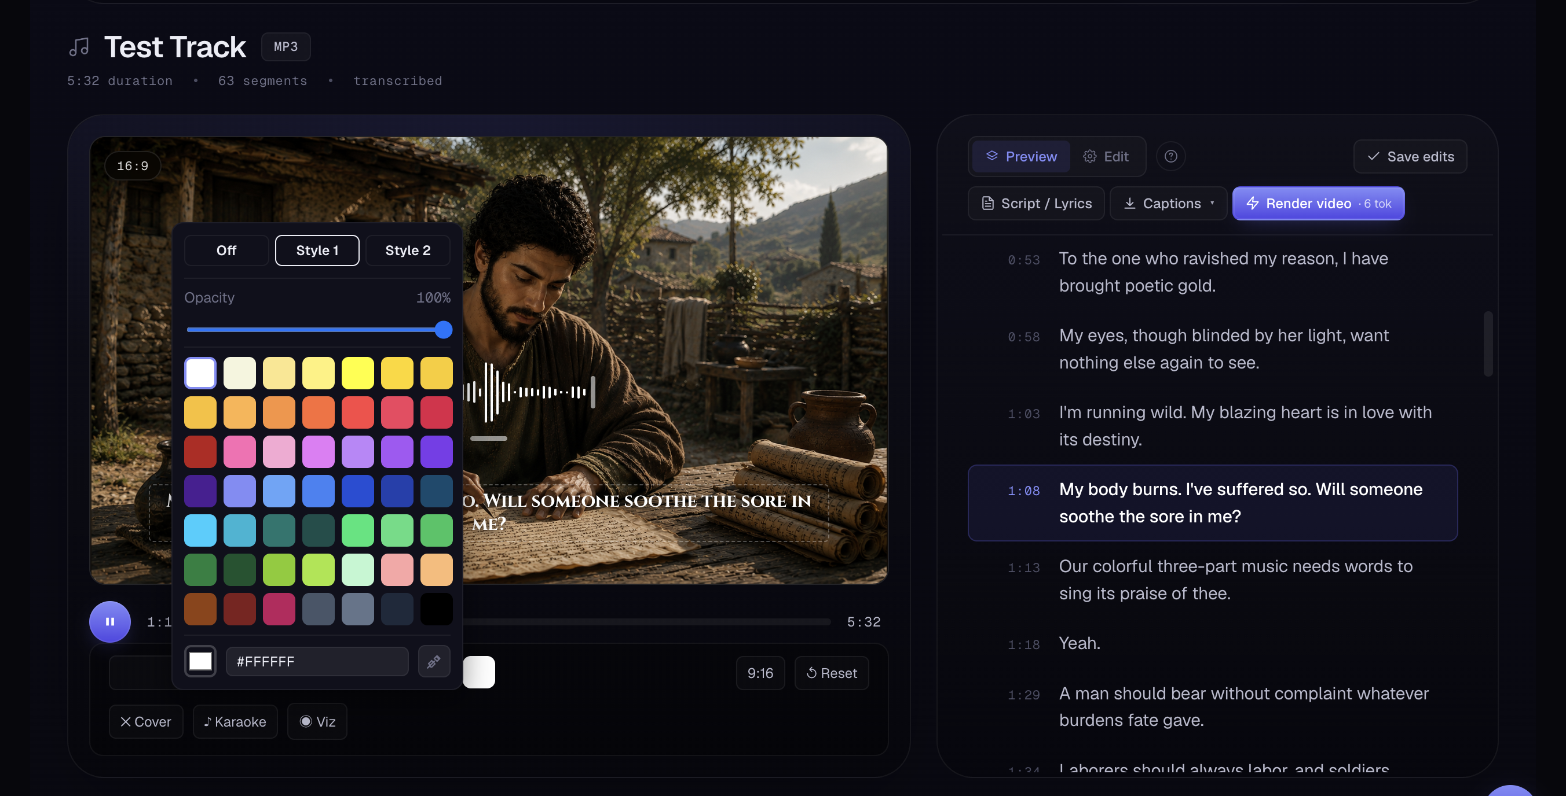This screenshot has height=796, width=1566.
Task: Click the Opacity slider handle
Action: tap(444, 330)
